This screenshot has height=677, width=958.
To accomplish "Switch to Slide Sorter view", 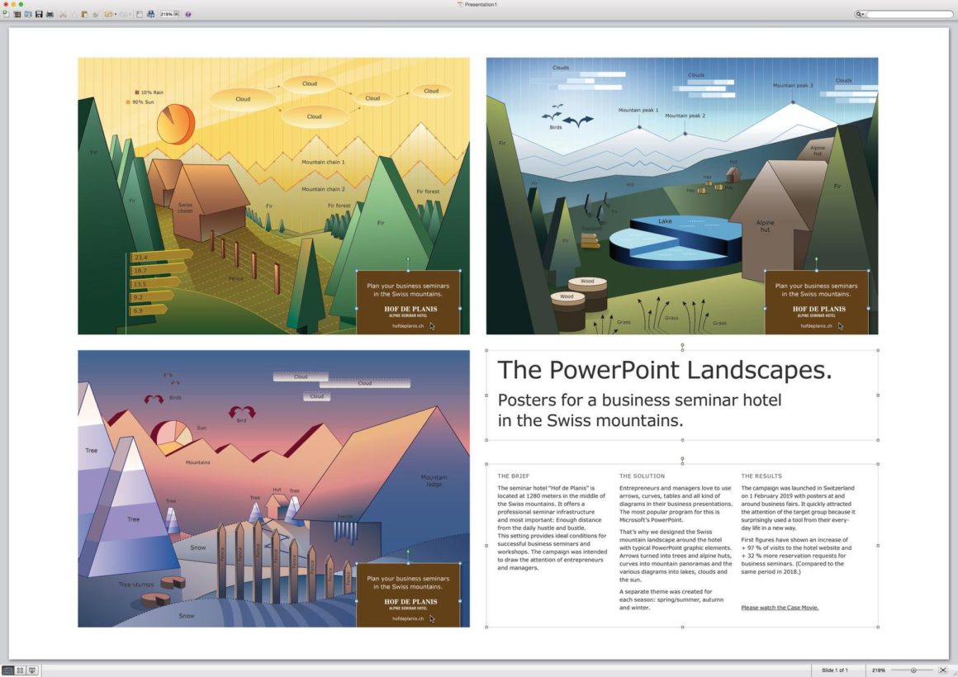I will coord(20,670).
